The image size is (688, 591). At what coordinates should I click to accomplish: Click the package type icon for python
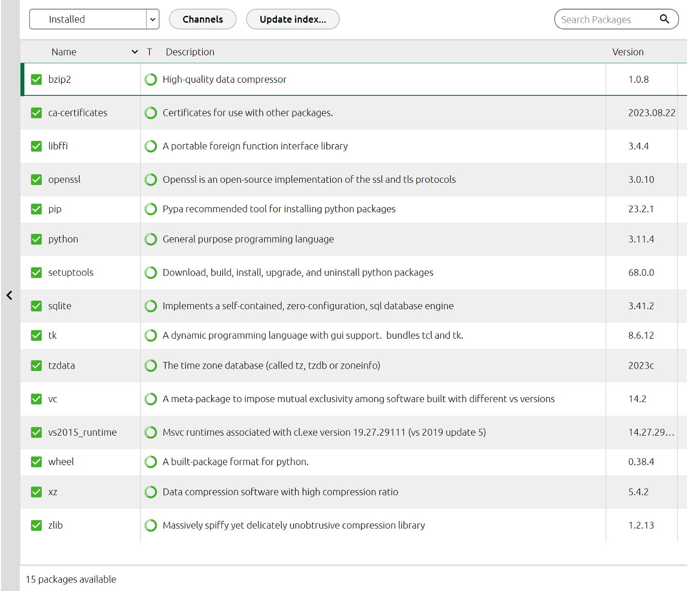coord(151,239)
